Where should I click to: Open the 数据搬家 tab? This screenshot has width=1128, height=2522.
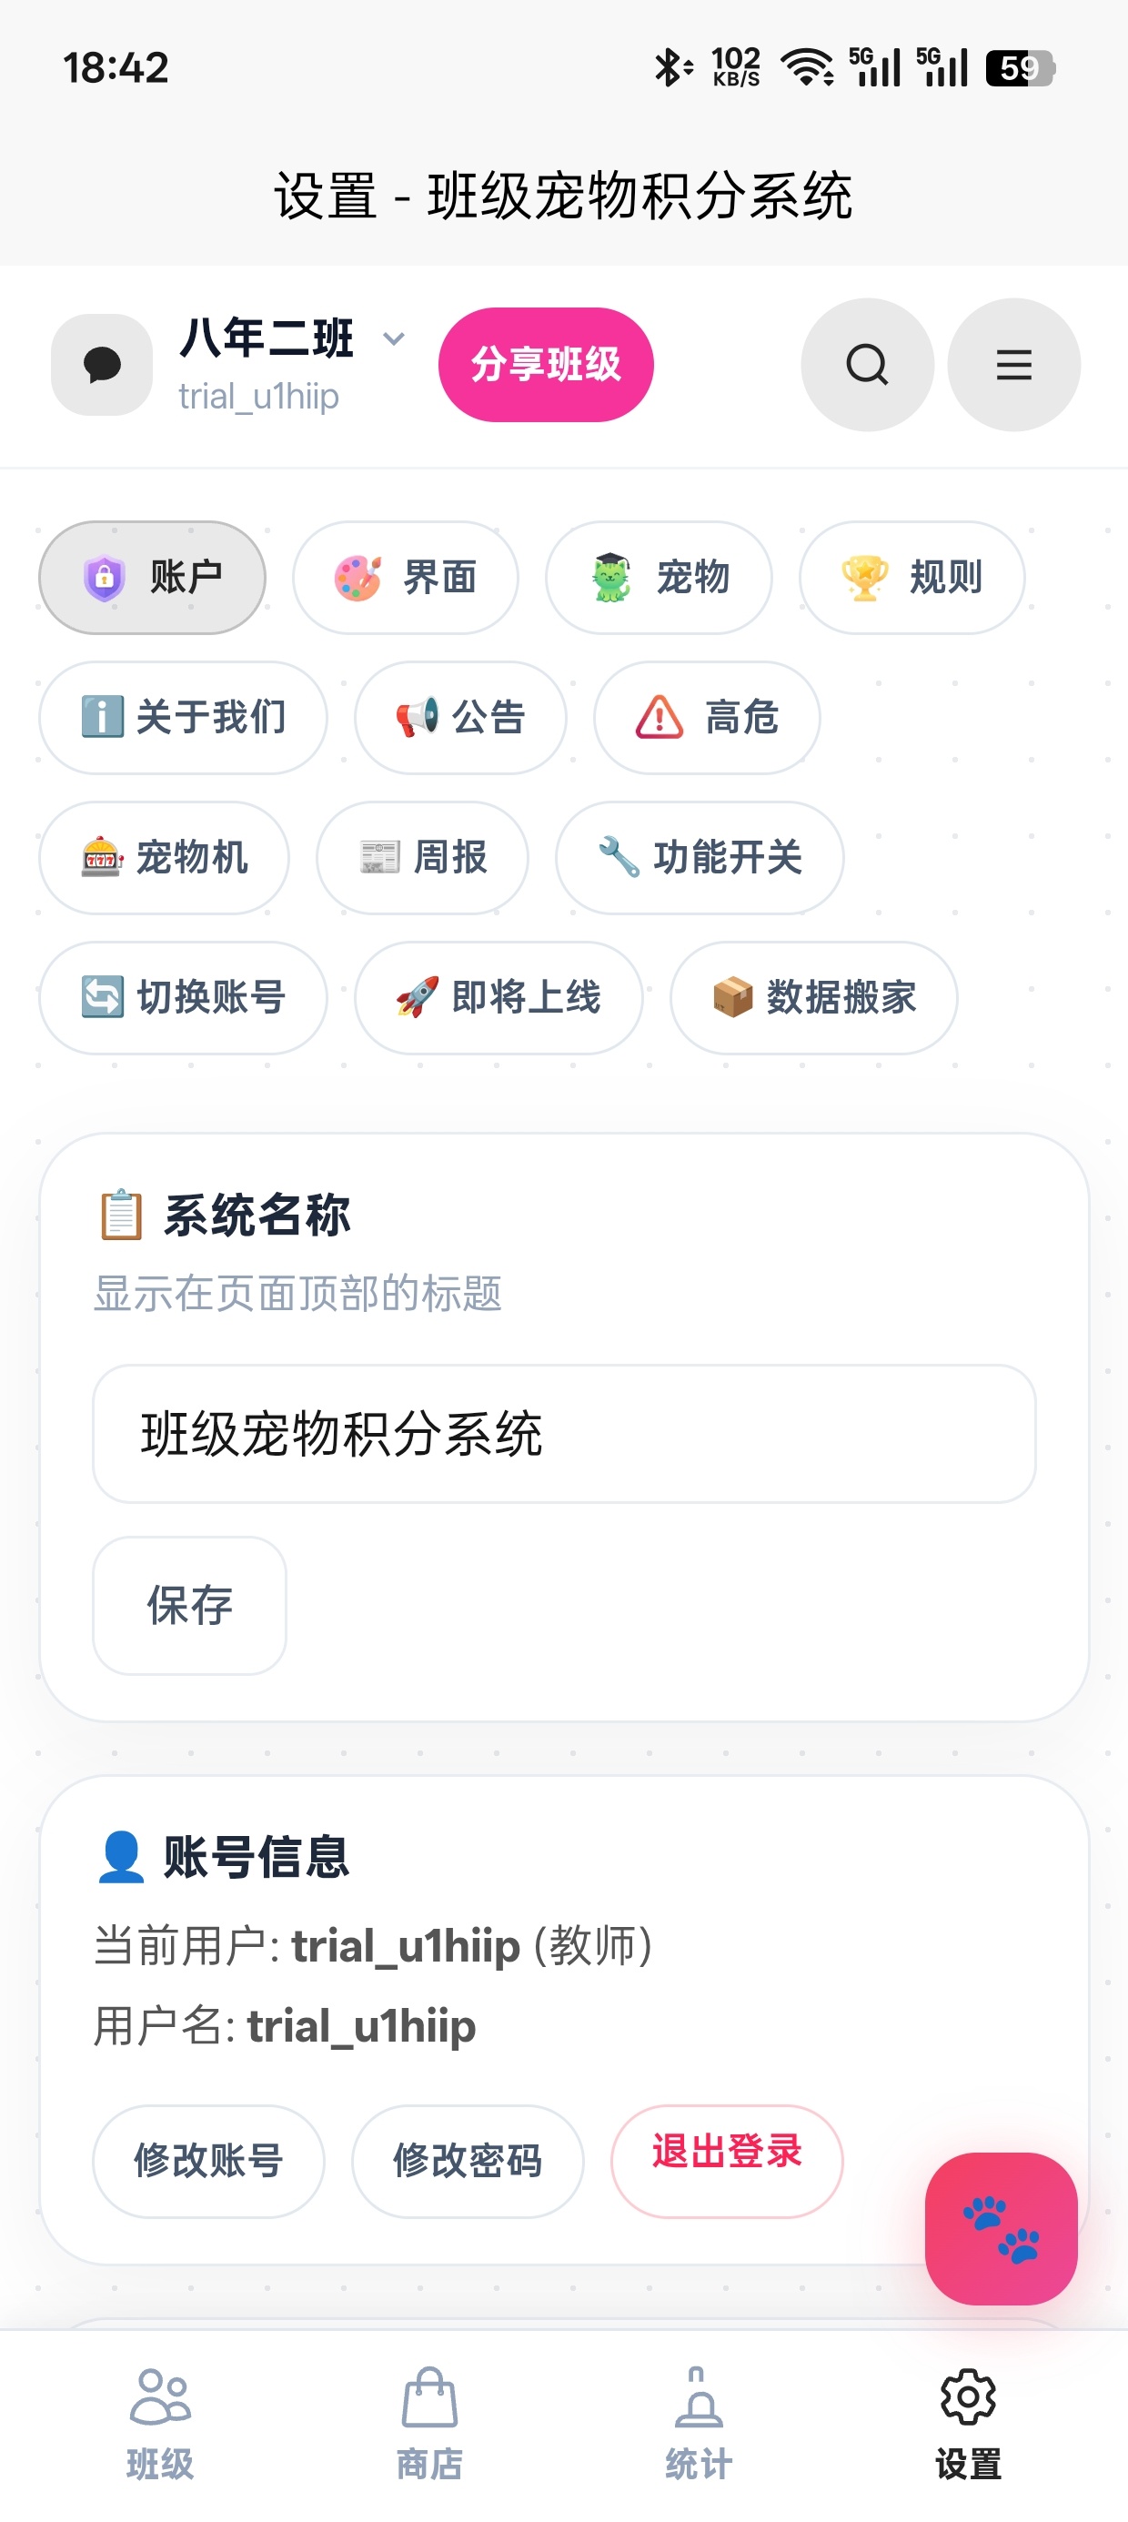(x=812, y=998)
